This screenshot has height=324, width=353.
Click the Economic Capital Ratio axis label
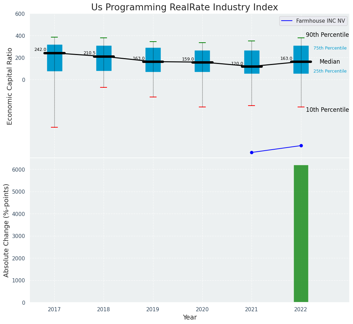point(10,86)
